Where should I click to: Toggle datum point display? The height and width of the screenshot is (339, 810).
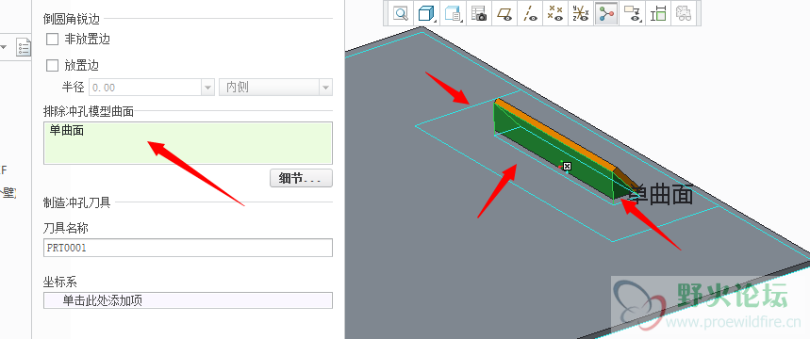pos(556,13)
